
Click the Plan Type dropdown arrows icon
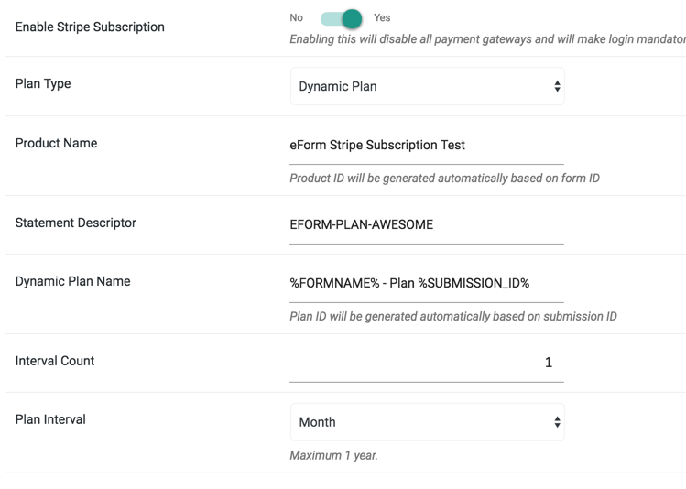pyautogui.click(x=557, y=86)
